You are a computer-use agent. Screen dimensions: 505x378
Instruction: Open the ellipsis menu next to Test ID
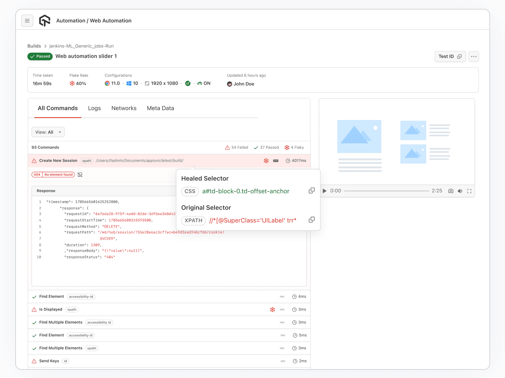click(474, 56)
